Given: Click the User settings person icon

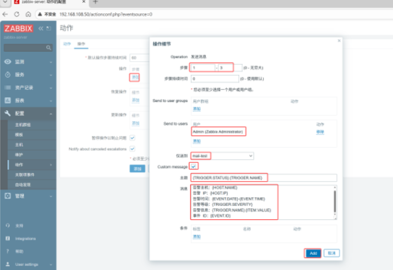Looking at the screenshot, I should (x=8, y=264).
